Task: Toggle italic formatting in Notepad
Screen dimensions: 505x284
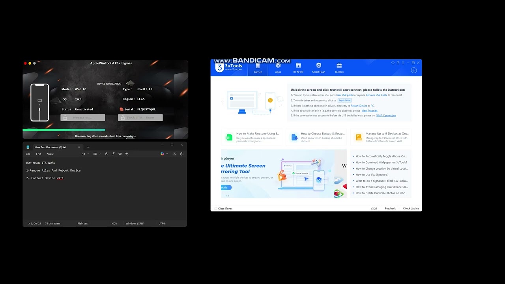Action: click(113, 154)
